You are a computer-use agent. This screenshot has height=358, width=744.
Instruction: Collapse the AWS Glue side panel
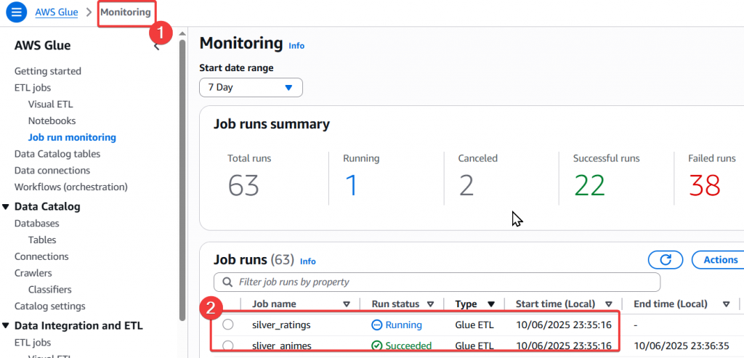pos(157,46)
